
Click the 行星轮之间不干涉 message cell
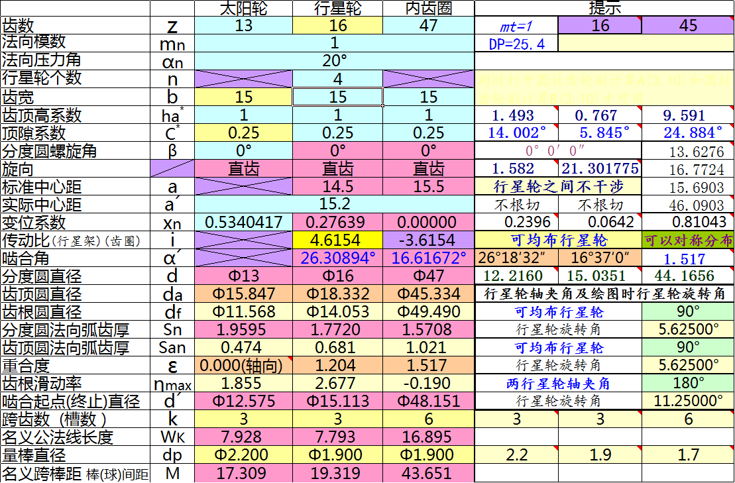pos(558,186)
